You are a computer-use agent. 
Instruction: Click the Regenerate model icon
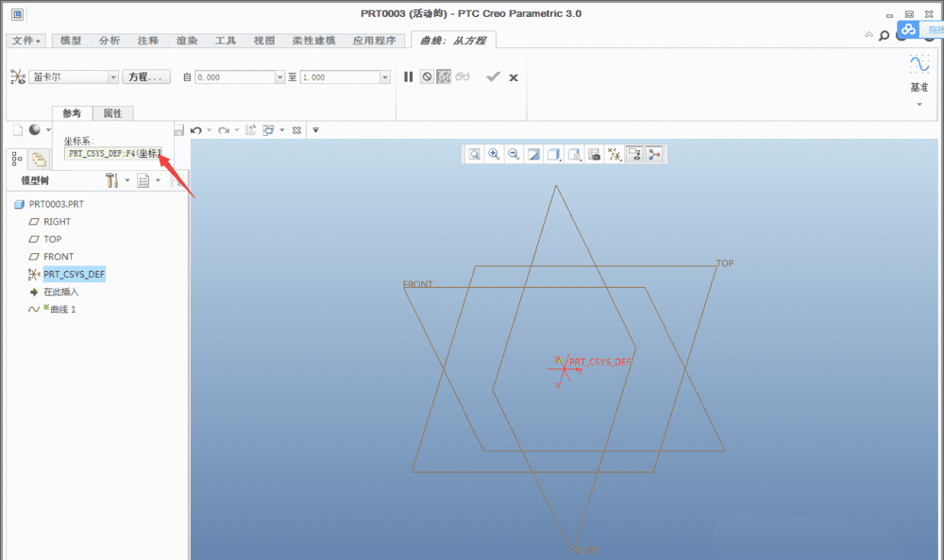250,129
